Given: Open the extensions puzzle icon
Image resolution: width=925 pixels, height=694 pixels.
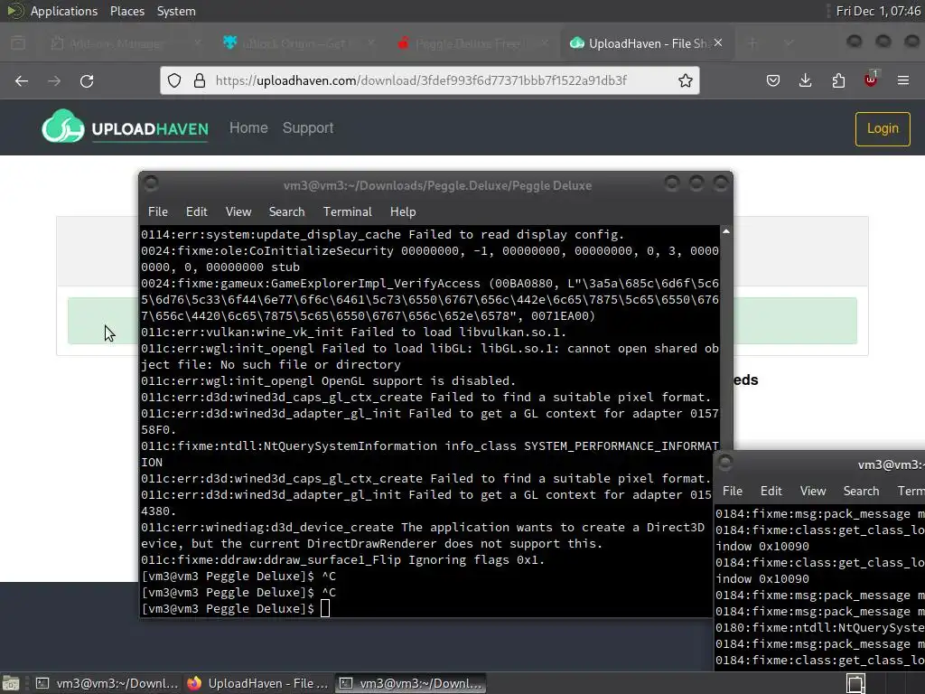Looking at the screenshot, I should [x=838, y=80].
